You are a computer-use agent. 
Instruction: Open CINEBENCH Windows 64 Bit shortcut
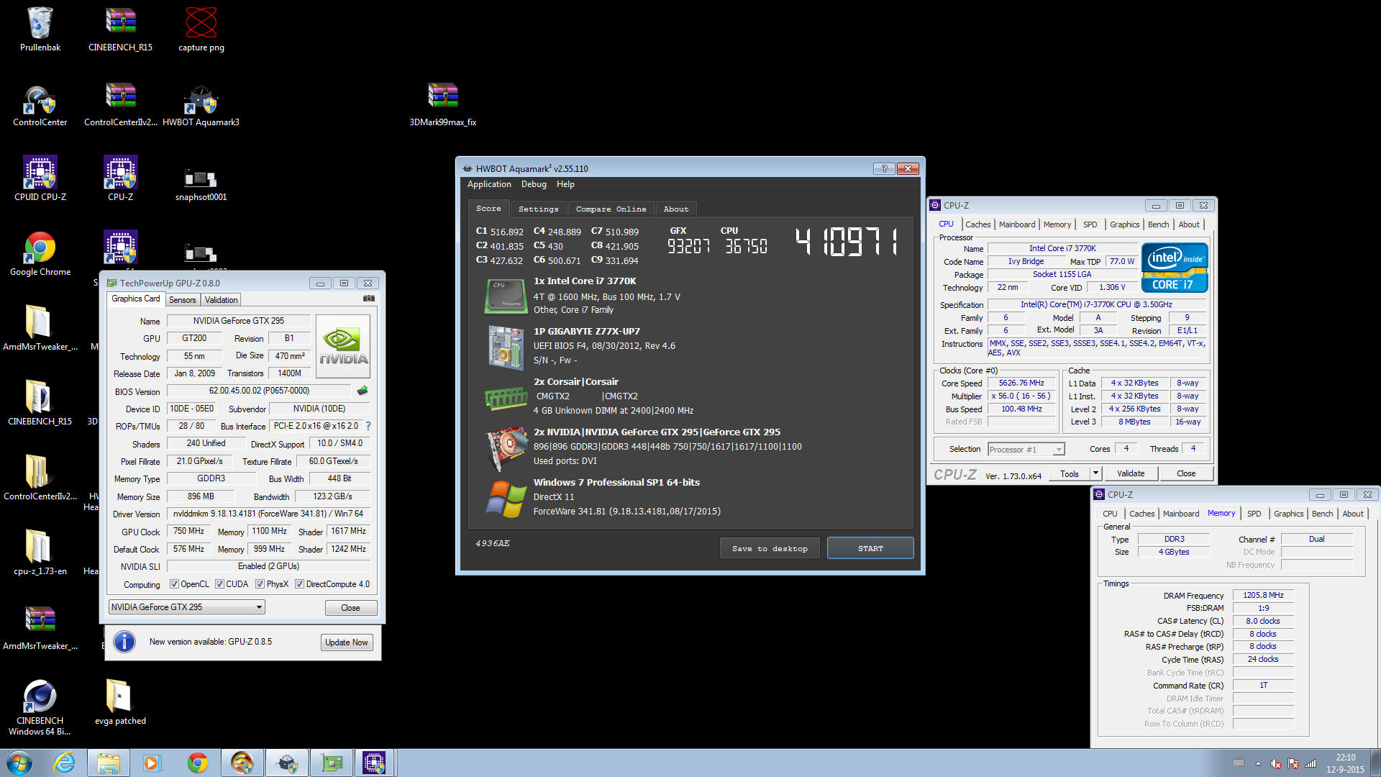click(x=40, y=706)
